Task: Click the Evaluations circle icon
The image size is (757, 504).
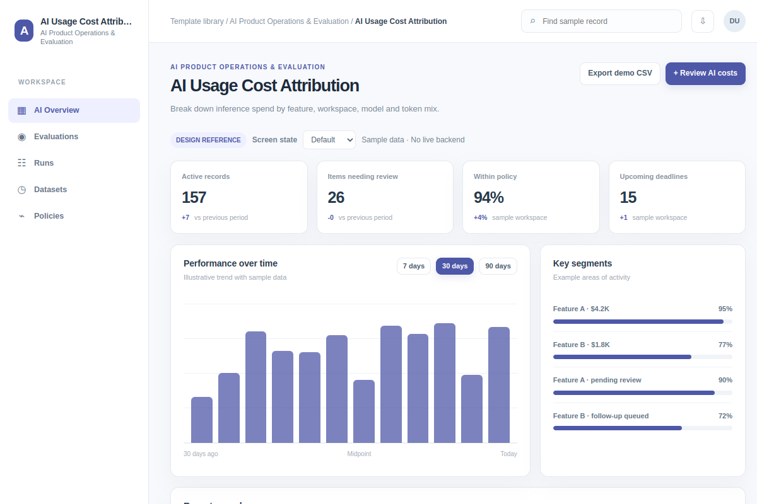Action: [x=21, y=137]
